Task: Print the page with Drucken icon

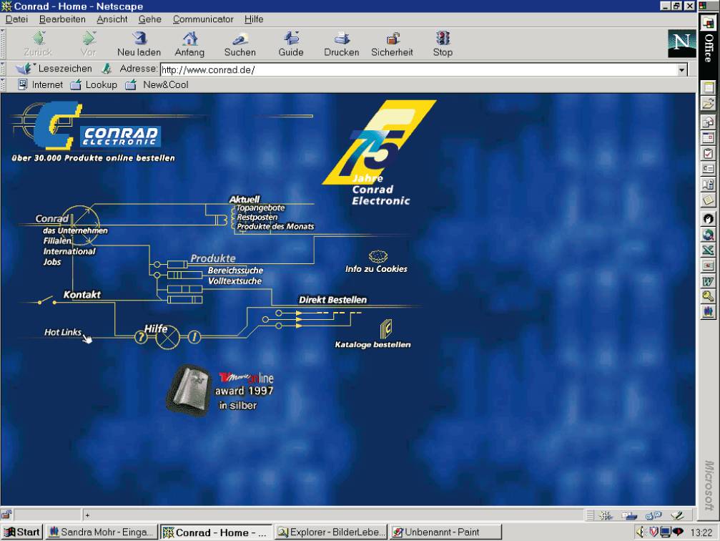Action: [341, 39]
